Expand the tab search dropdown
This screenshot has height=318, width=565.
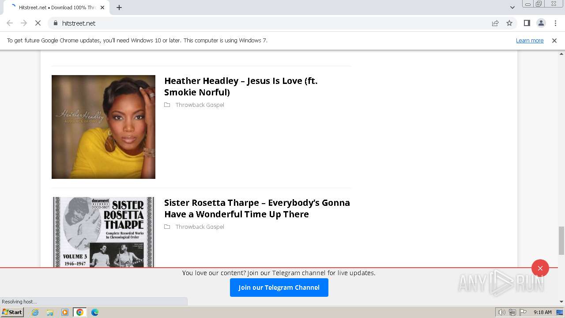point(512,8)
